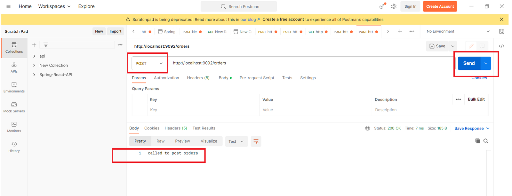Switch to the response Headers (5) tab
The image size is (512, 196).
click(176, 128)
